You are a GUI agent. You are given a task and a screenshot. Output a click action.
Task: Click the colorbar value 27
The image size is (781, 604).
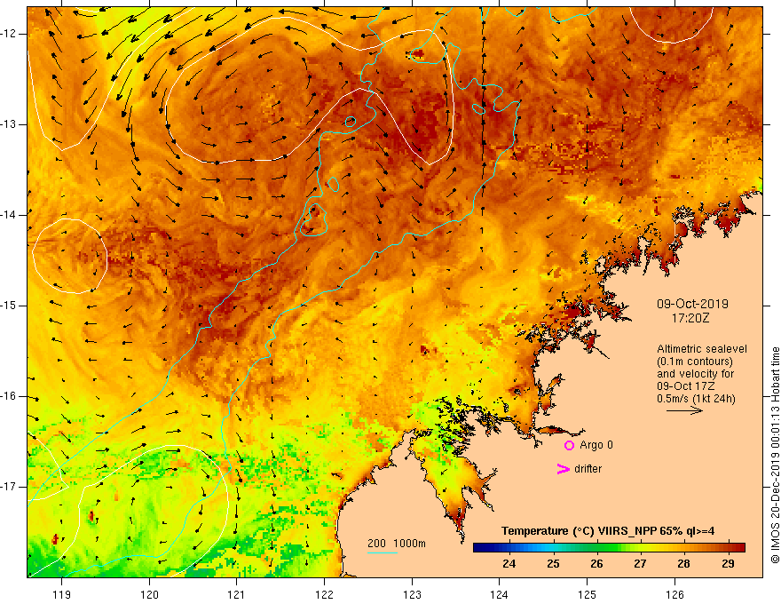click(x=640, y=564)
